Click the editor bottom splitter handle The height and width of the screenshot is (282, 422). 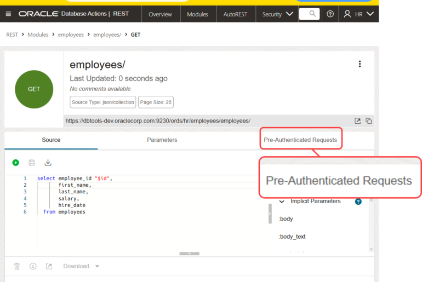(x=190, y=254)
